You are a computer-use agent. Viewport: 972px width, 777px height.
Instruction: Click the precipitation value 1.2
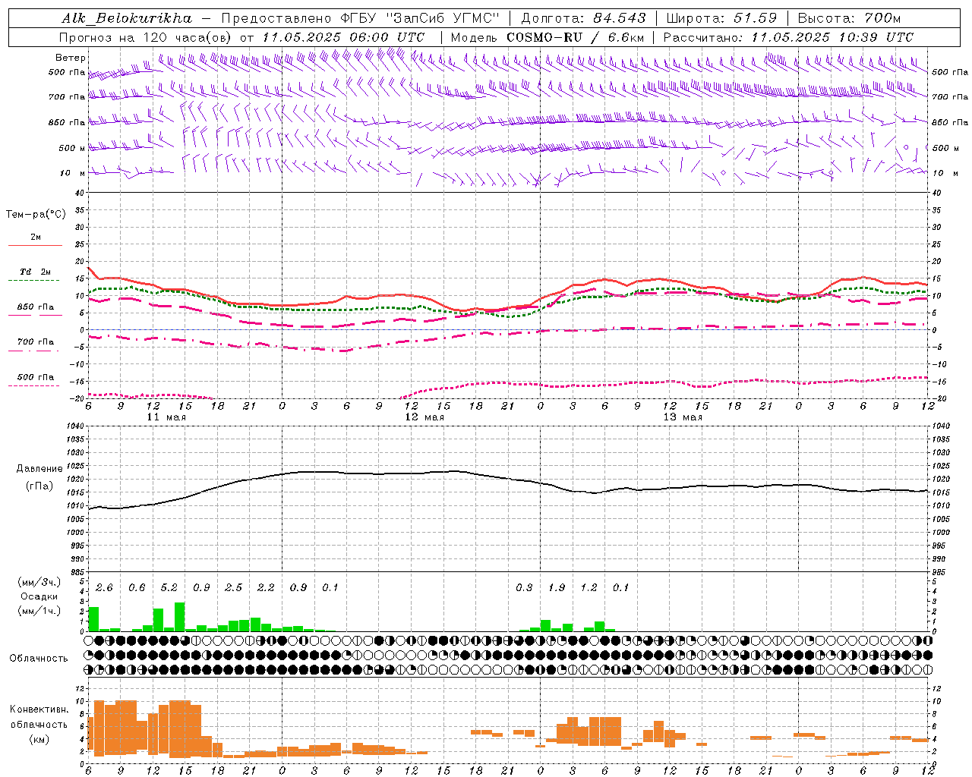click(589, 588)
